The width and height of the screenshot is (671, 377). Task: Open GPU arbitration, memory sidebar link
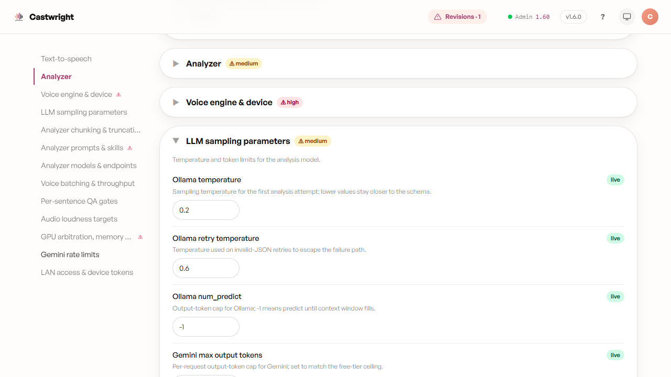[x=86, y=237]
